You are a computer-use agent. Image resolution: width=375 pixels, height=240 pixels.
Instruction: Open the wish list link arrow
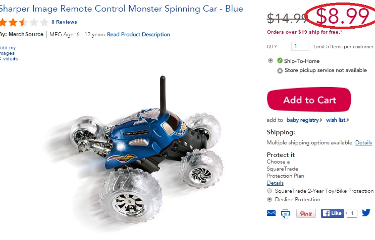coord(348,120)
